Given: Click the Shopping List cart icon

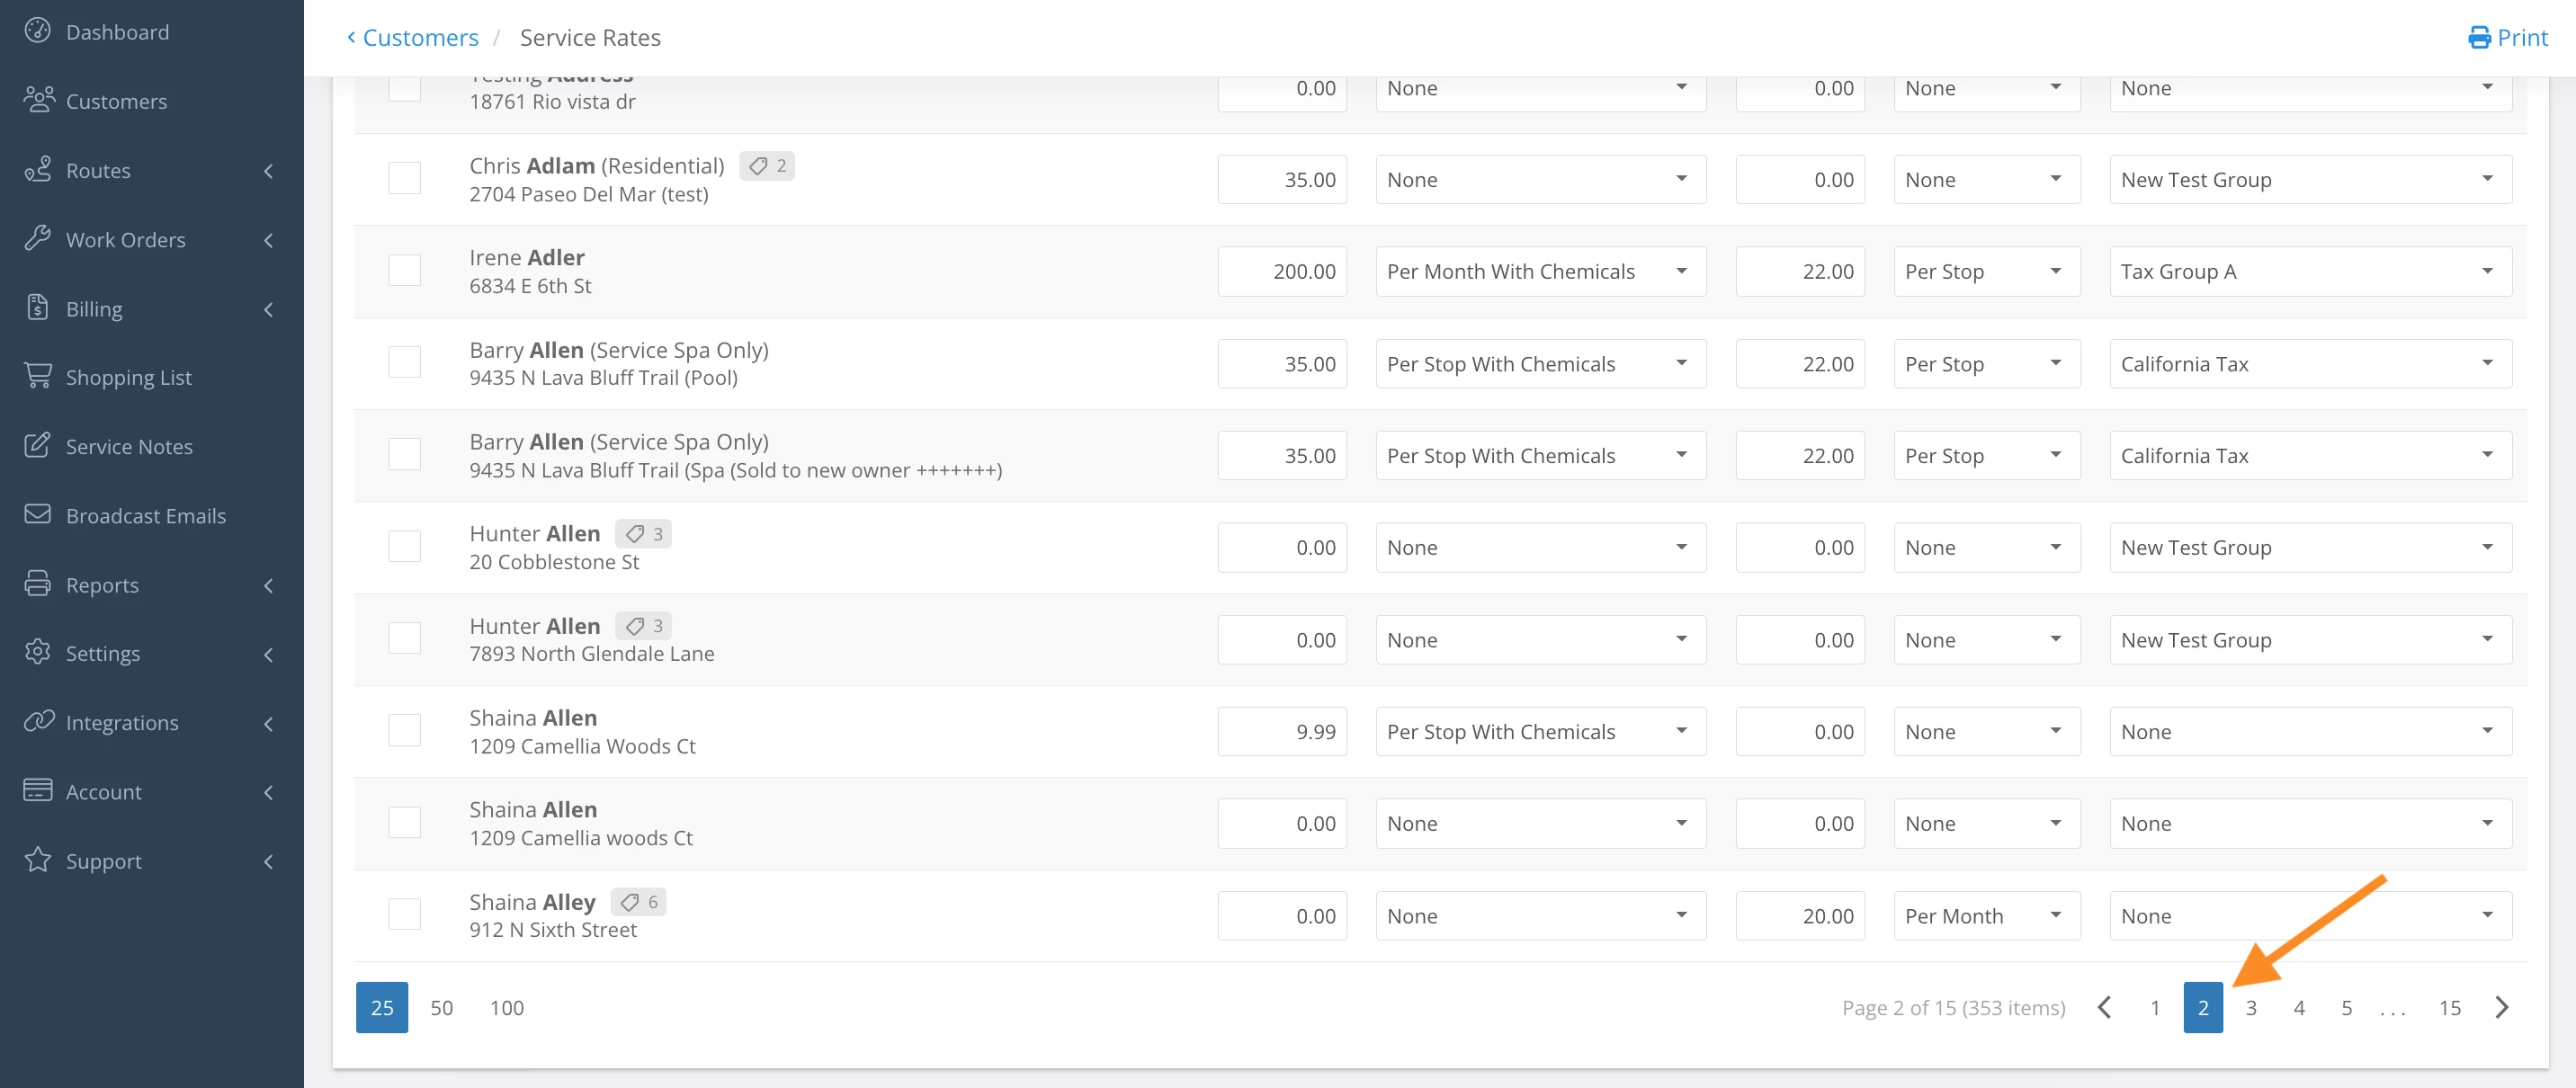Looking at the screenshot, I should (x=38, y=376).
